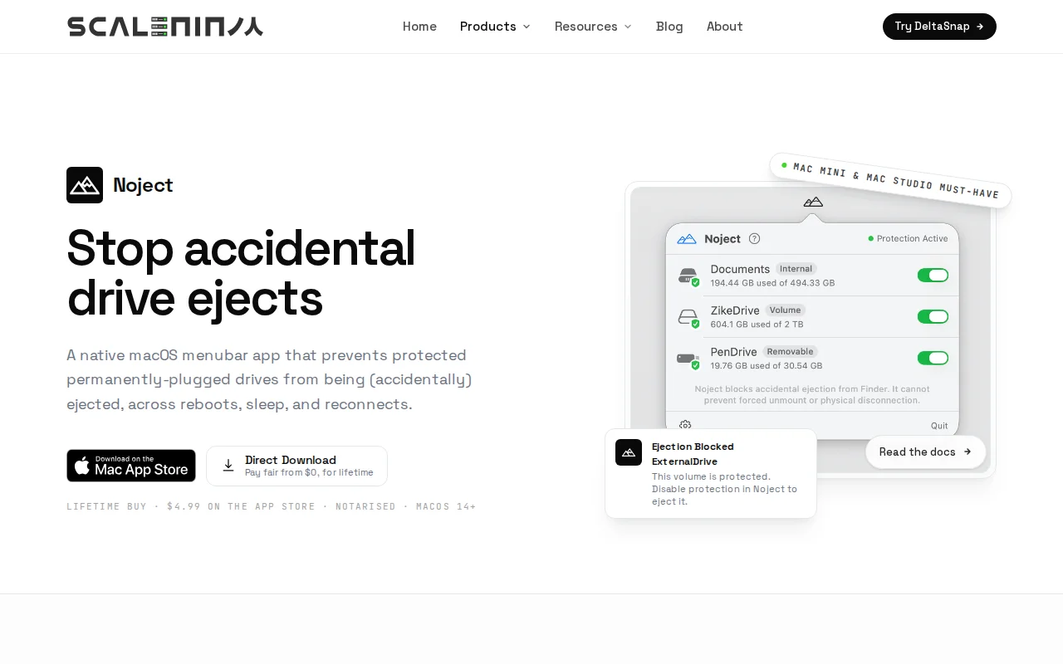Viewport: 1063px width, 664px height.
Task: Open the Products nav menu
Action: (x=495, y=27)
